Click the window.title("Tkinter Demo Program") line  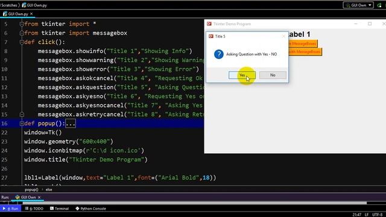[86, 160]
